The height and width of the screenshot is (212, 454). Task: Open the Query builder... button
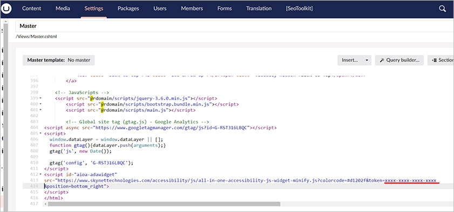[399, 60]
